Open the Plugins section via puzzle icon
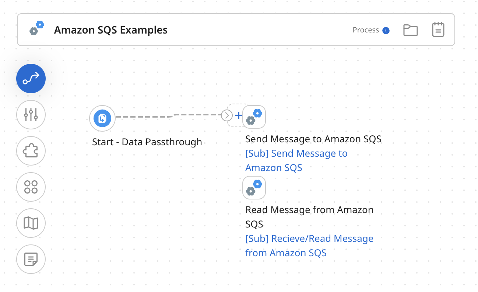Image resolution: width=478 pixels, height=292 pixels. tap(31, 151)
